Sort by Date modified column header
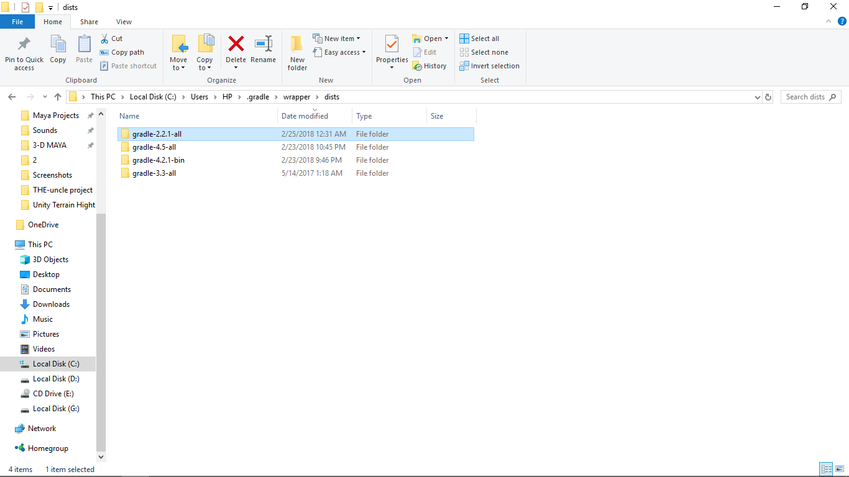The width and height of the screenshot is (849, 477). [314, 116]
